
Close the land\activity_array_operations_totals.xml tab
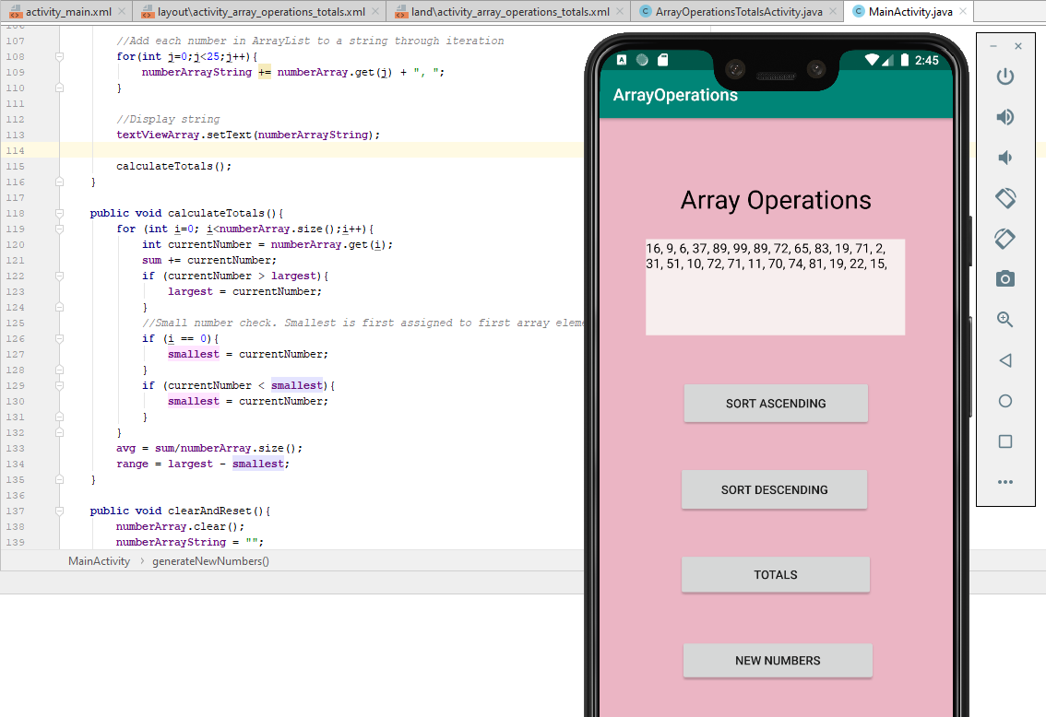pyautogui.click(x=620, y=11)
